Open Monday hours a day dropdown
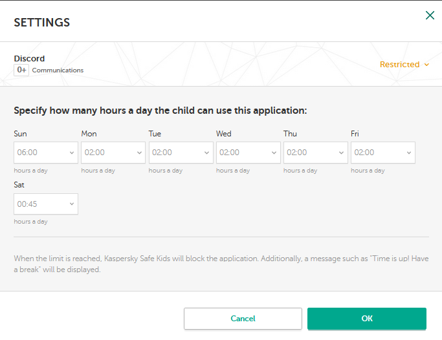442x340 pixels. click(x=113, y=153)
